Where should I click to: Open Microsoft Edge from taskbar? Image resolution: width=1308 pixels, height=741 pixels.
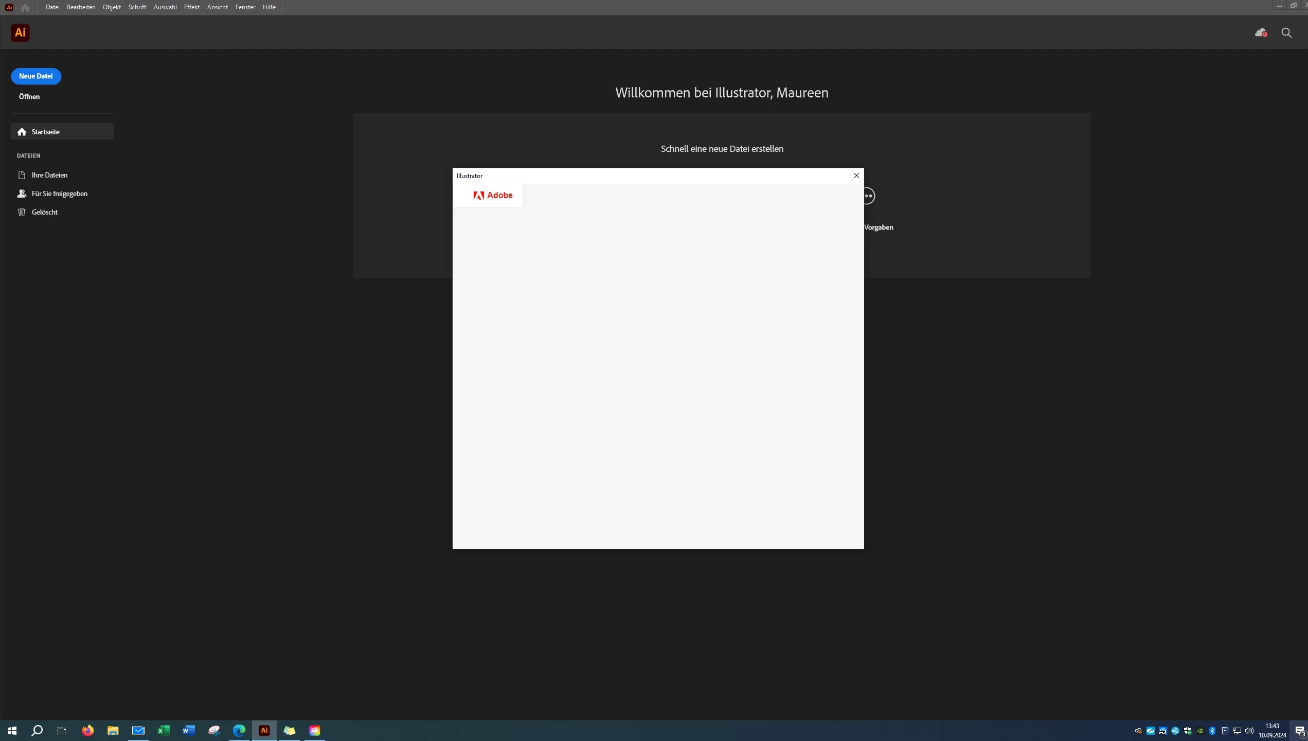coord(239,730)
